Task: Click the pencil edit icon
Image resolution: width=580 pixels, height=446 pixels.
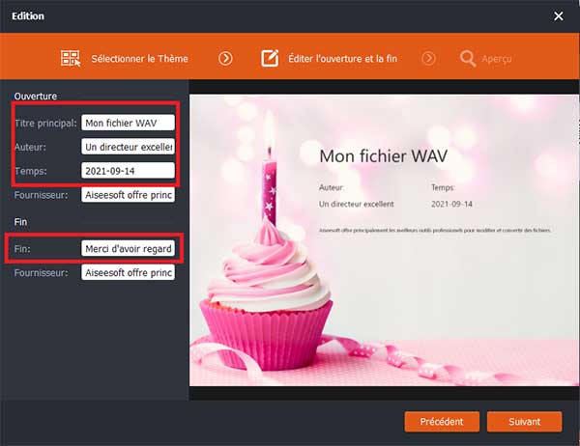Action: click(271, 58)
